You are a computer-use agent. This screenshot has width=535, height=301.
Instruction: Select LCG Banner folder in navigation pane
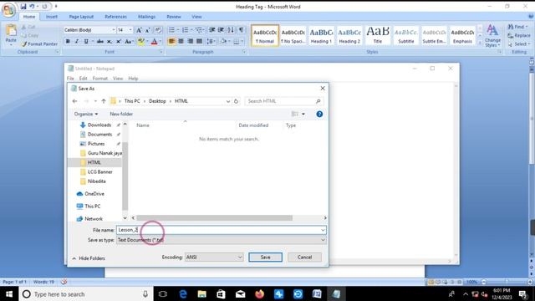point(99,171)
